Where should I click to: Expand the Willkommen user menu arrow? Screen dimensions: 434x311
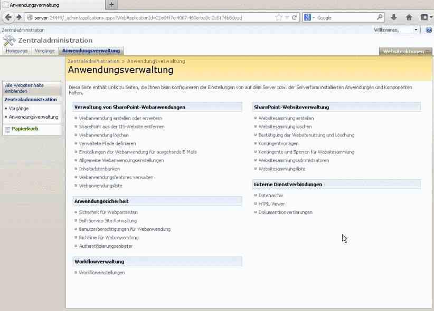416,30
